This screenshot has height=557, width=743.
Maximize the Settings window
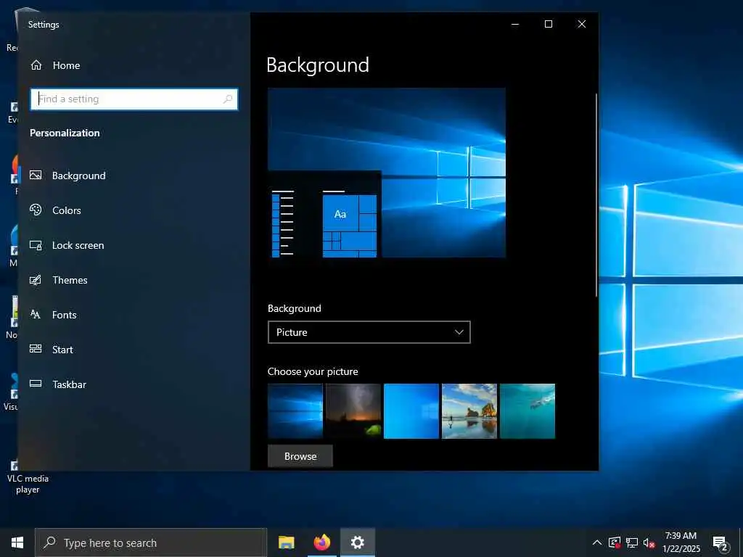click(x=549, y=24)
